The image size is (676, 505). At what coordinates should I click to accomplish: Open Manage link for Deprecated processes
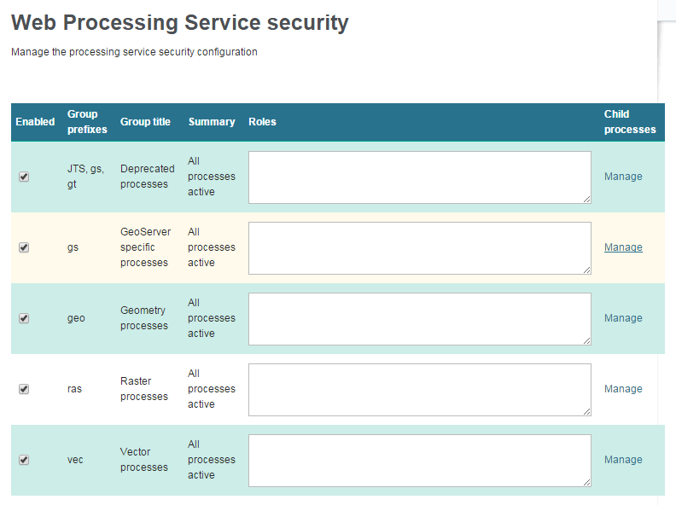623,177
